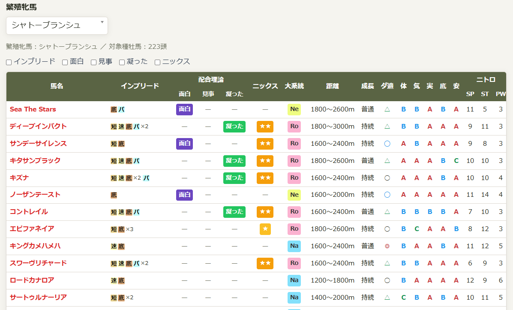Click the 繁殖牝馬 summary text with 223頭
Screen dimensions: 513x310
(x=87, y=46)
